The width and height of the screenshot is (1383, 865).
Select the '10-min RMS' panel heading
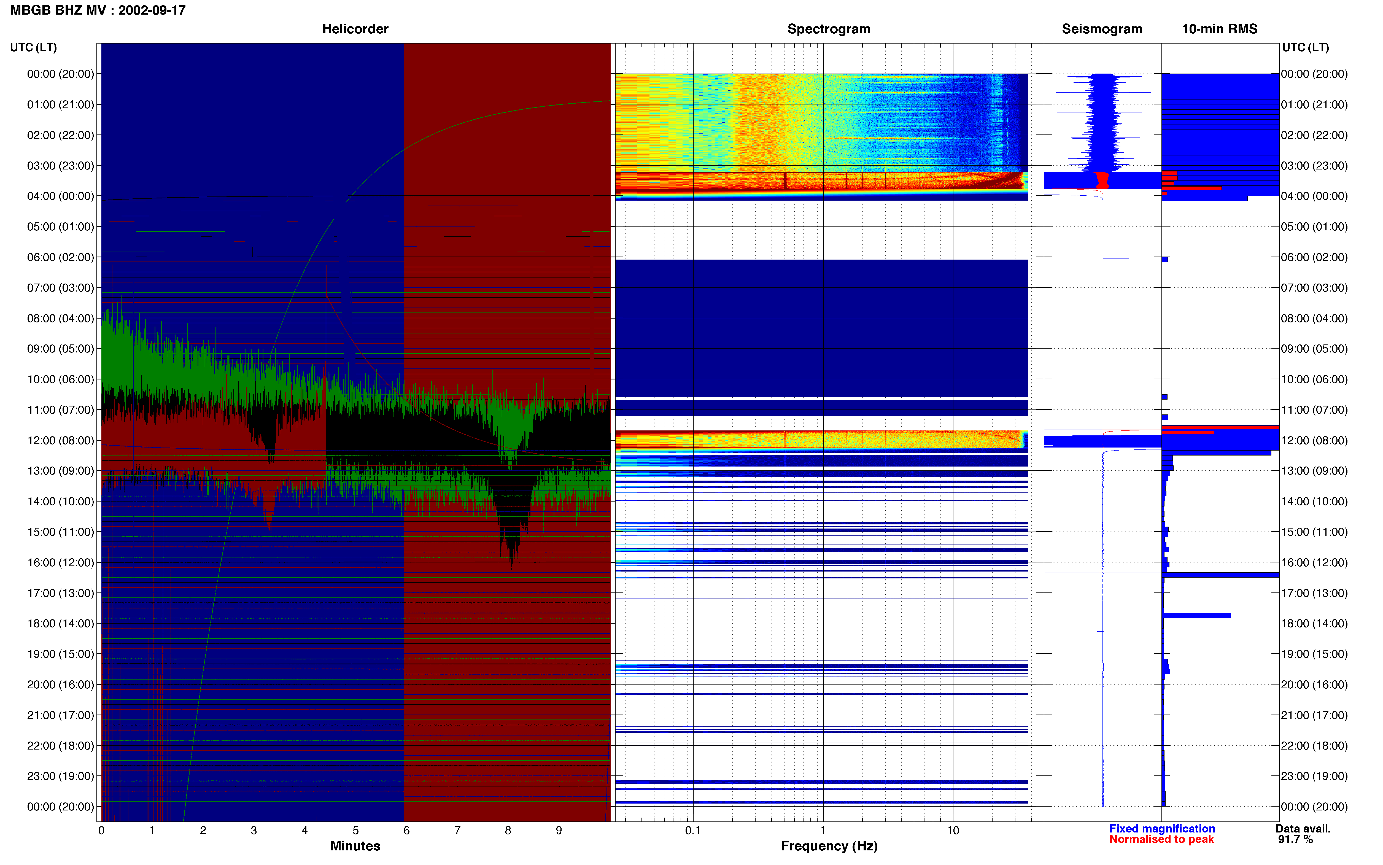(1219, 29)
